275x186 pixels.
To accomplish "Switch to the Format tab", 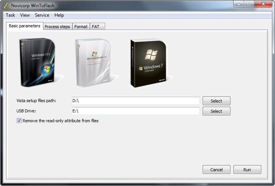I will pos(81,27).
